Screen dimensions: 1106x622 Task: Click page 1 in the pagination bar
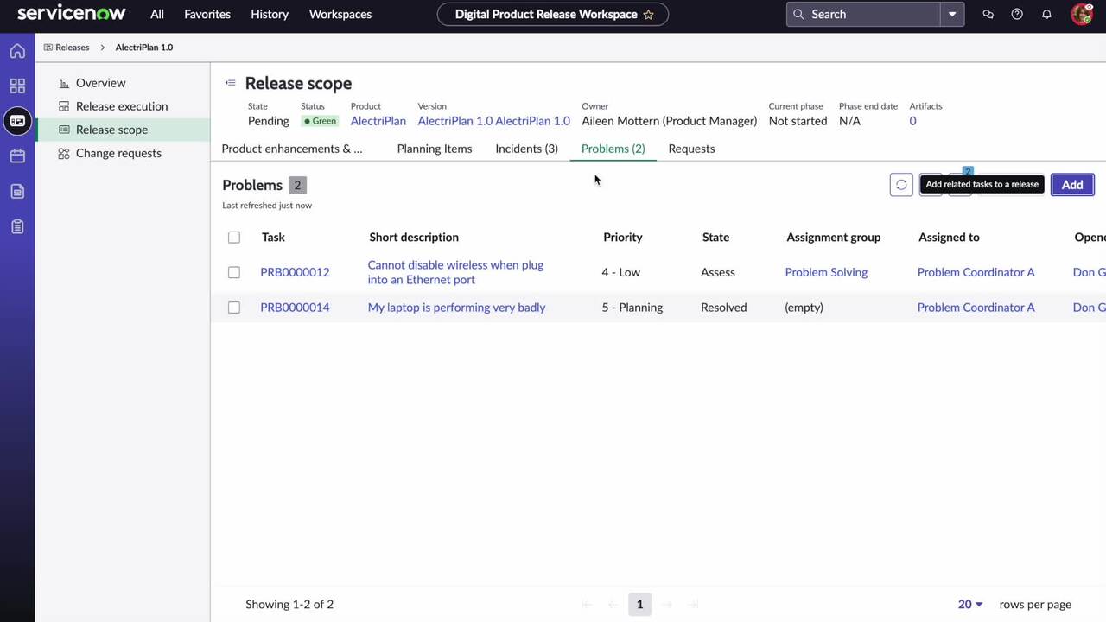point(639,604)
